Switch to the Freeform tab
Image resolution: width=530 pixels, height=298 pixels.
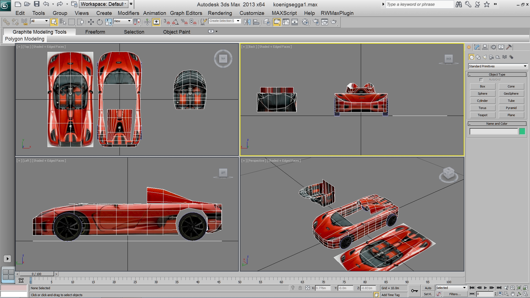pyautogui.click(x=95, y=32)
